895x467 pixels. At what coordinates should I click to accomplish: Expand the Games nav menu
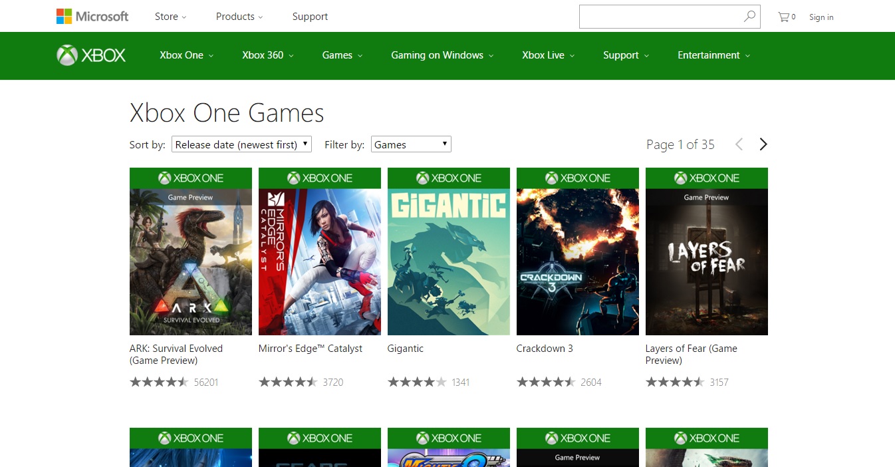pos(342,55)
